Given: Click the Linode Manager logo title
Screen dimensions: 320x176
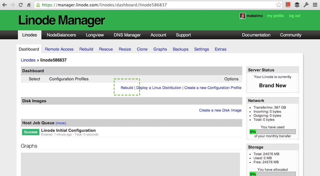Looking at the screenshot, I should click(62, 21).
